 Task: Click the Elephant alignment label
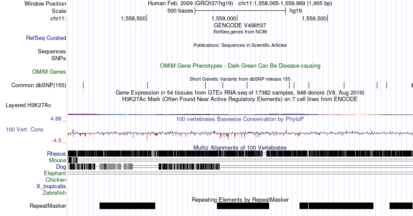point(55,173)
